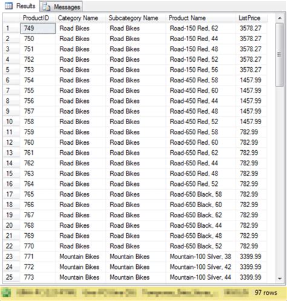Click product name Road-650 Red, 44

194,163
